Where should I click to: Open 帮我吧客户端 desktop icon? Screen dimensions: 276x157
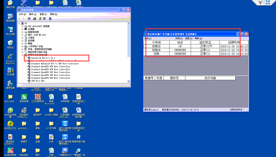(79, 138)
